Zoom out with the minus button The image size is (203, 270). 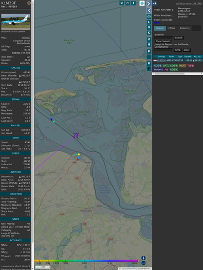click(x=143, y=263)
